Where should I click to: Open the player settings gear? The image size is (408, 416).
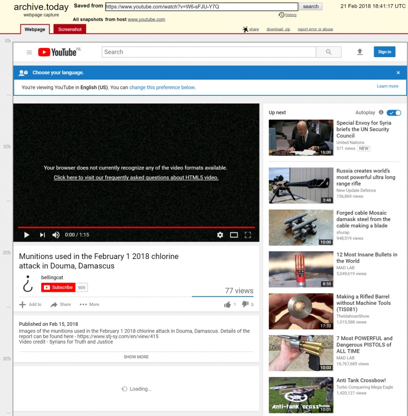(220, 235)
